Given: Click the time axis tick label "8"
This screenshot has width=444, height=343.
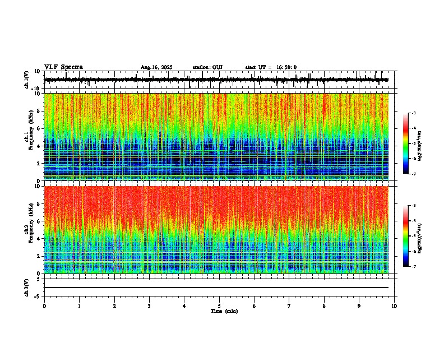Looking at the screenshot, I should 324,306.
